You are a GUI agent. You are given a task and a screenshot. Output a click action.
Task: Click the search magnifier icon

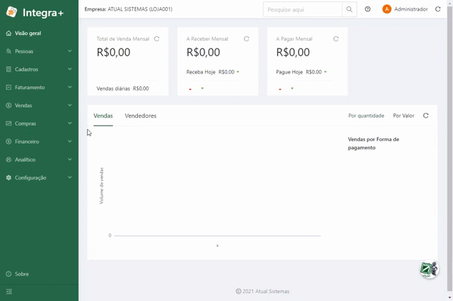(349, 9)
